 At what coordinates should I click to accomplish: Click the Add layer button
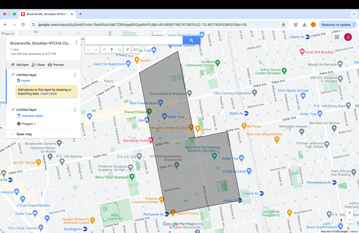point(20,65)
